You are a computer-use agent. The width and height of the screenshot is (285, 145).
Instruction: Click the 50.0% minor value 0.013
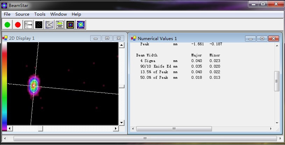[215, 78]
